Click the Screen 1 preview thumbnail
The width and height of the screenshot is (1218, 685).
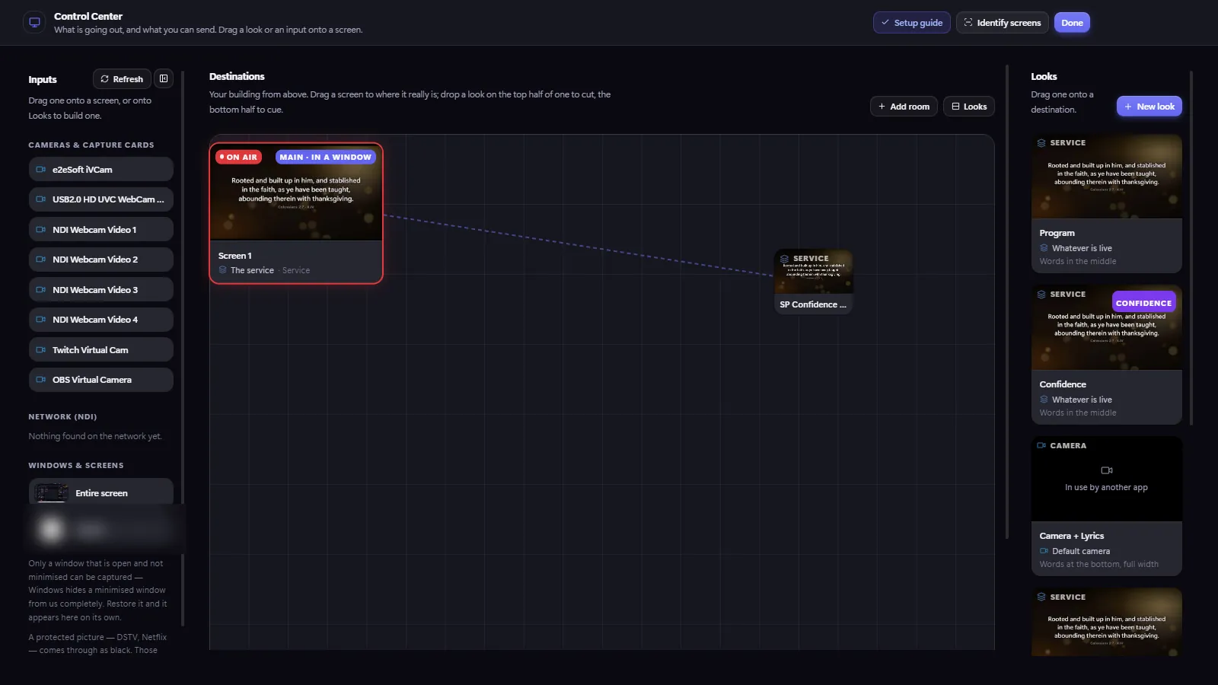[x=296, y=193]
